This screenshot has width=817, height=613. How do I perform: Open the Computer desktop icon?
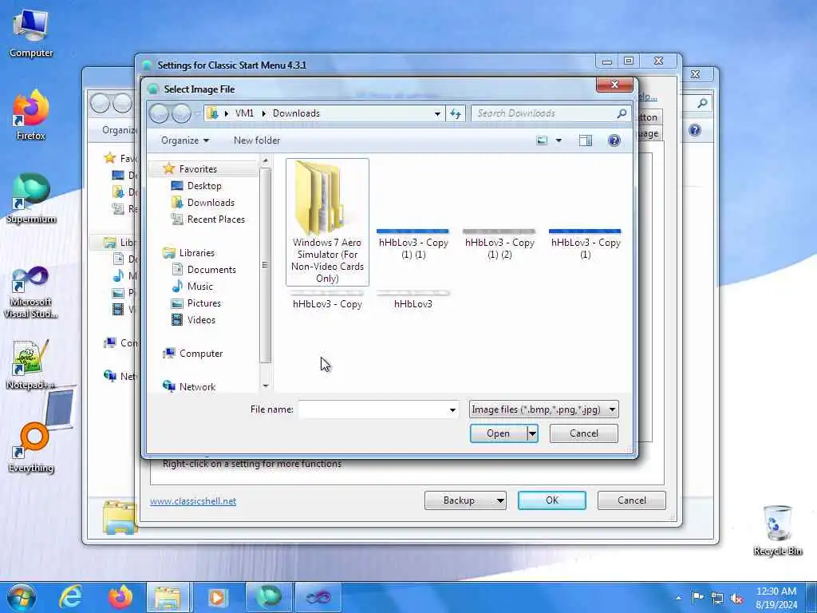(31, 34)
